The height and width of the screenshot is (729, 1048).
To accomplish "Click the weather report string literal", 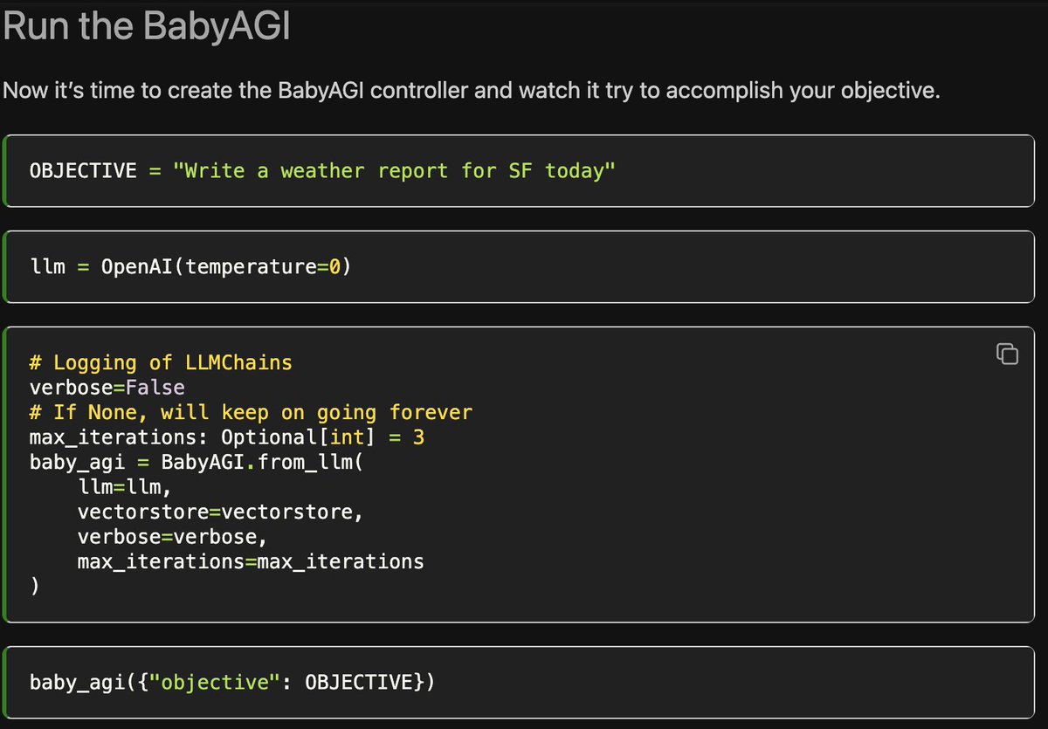I will click(x=395, y=170).
